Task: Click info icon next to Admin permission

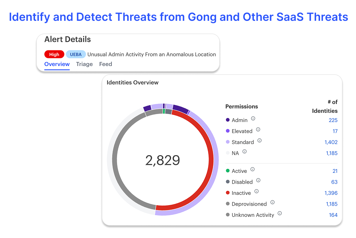Action: [253, 119]
